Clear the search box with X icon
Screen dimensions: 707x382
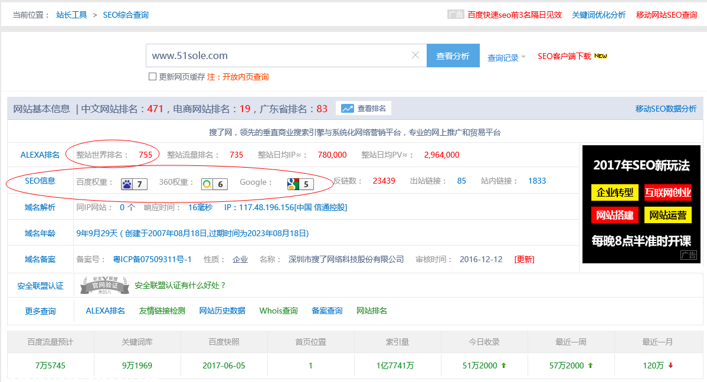pos(415,55)
